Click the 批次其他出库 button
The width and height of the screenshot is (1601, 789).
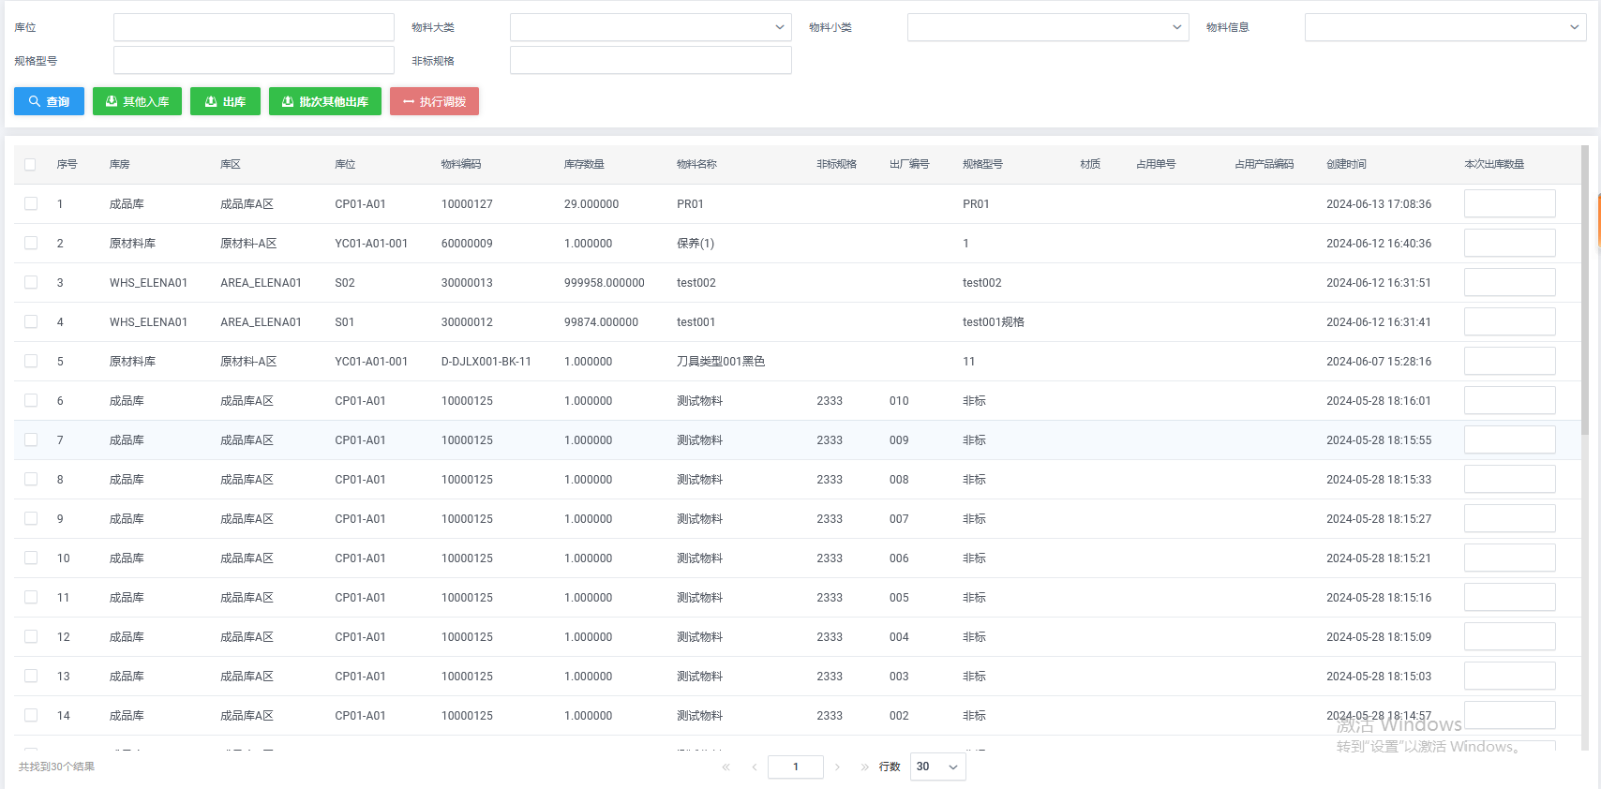pos(325,101)
